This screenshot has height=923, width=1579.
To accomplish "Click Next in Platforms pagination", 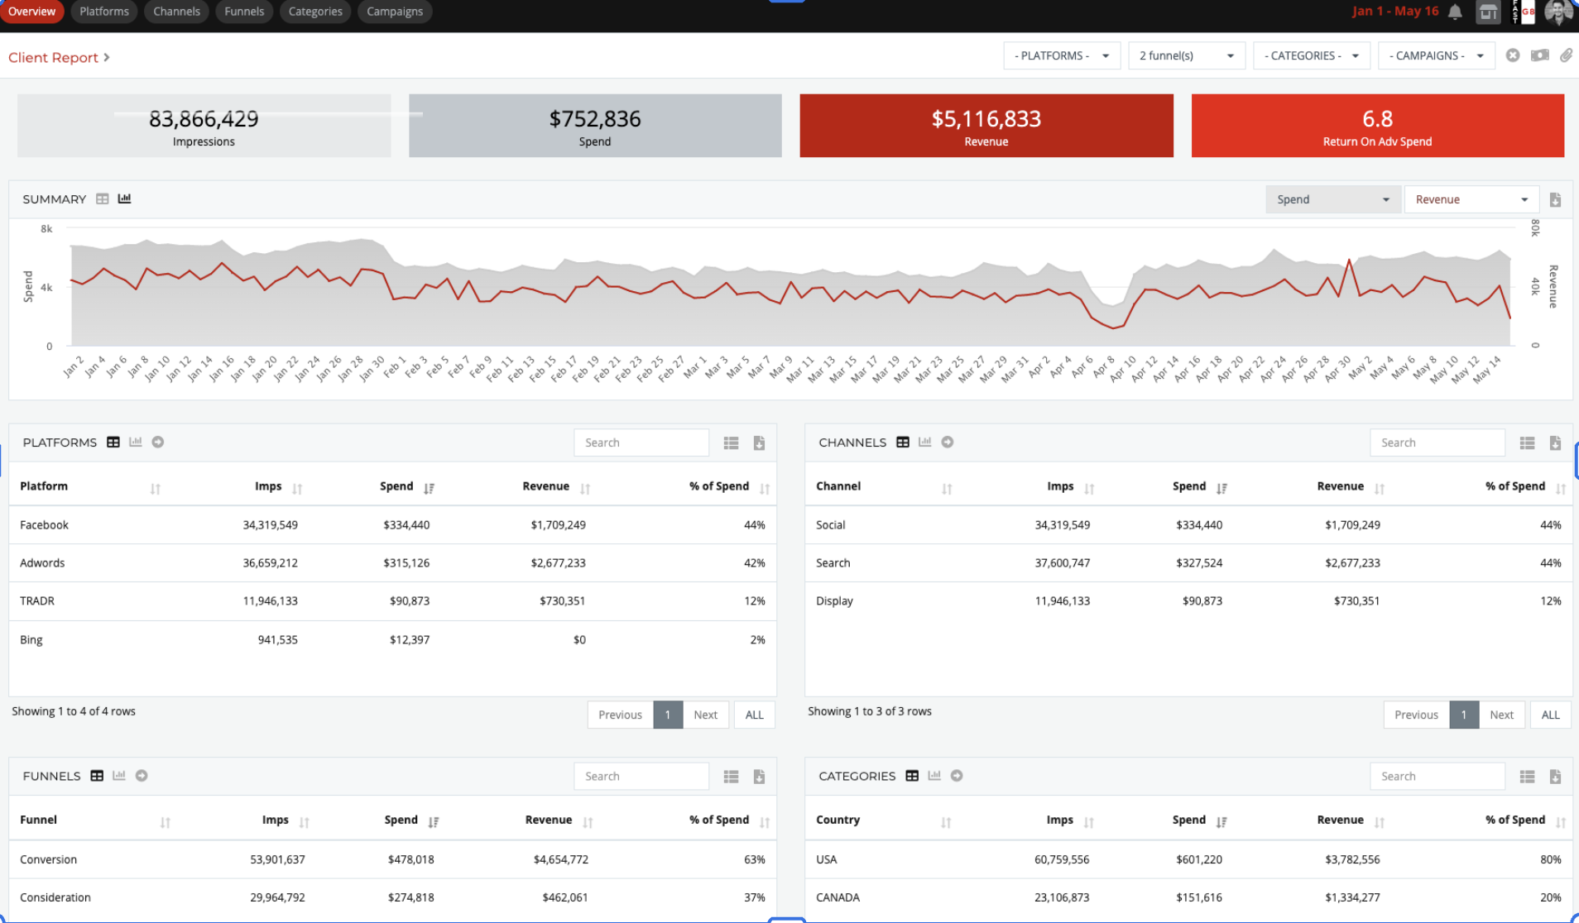I will point(706,715).
